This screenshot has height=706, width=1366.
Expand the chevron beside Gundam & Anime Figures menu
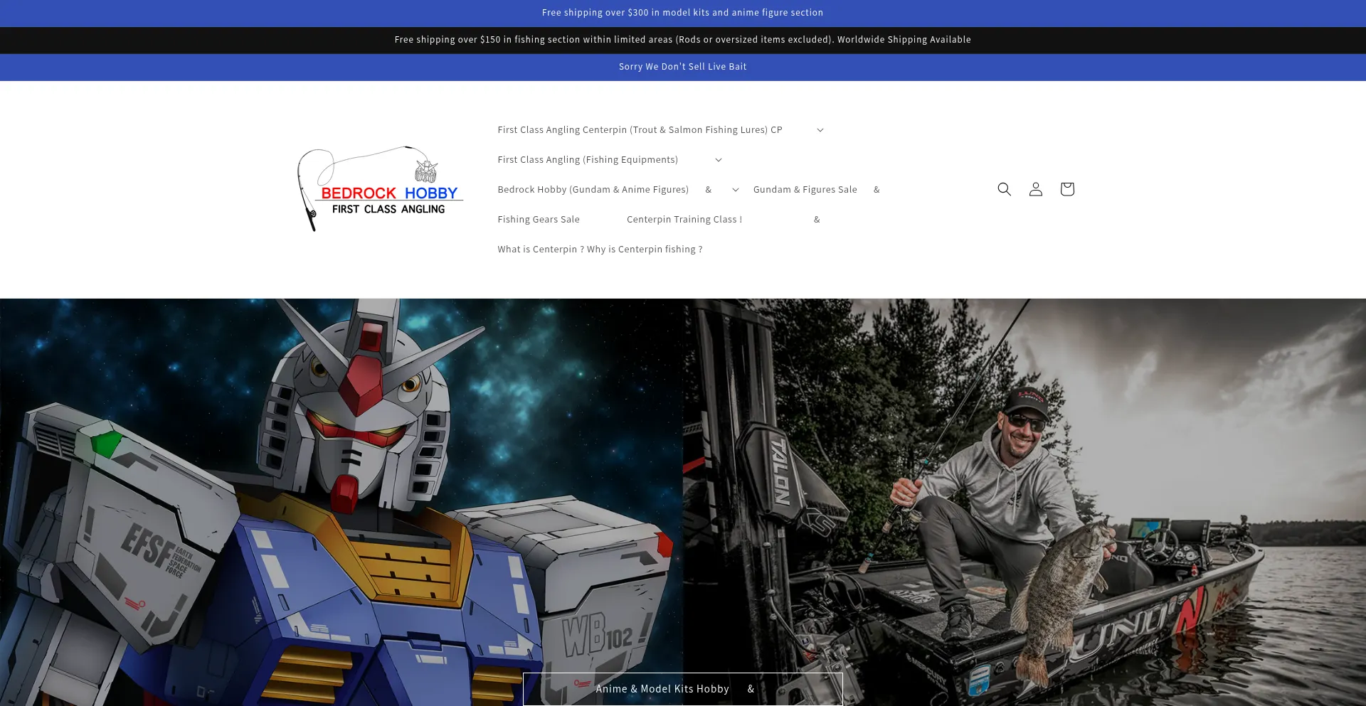[735, 190]
